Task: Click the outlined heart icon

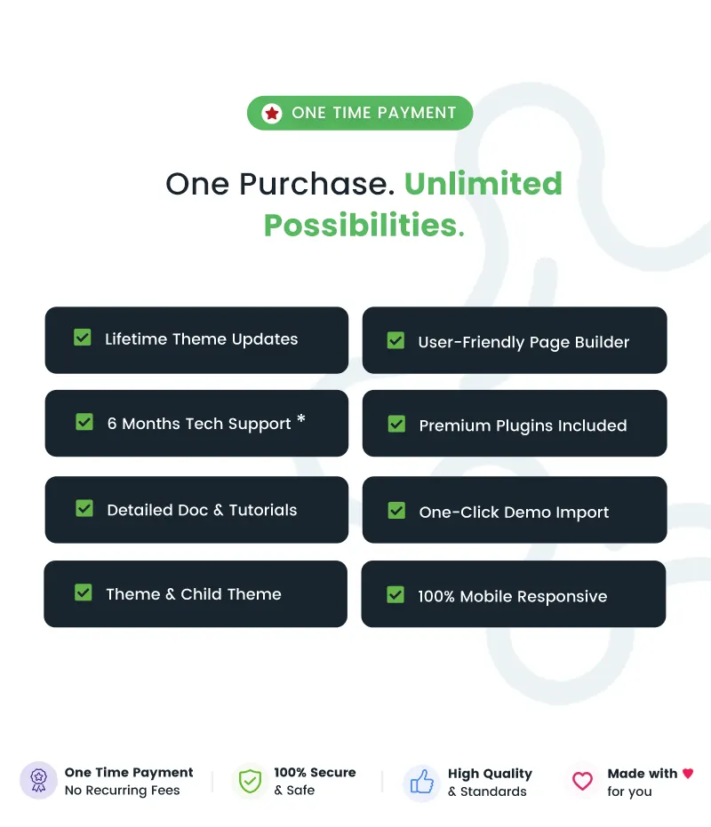Action: (583, 781)
